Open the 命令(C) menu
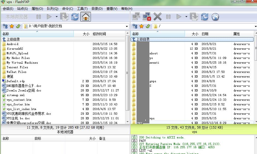 pyautogui.click(x=68, y=9)
